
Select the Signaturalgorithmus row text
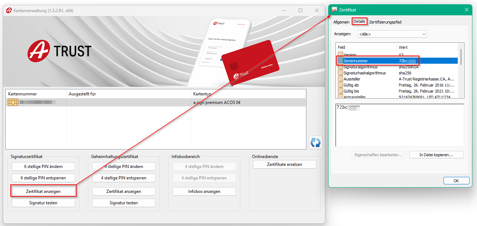click(x=361, y=67)
